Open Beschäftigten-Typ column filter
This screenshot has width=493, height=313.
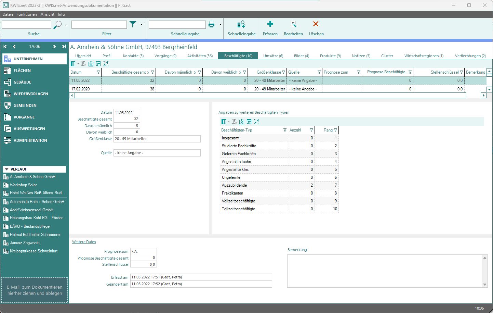pyautogui.click(x=285, y=130)
